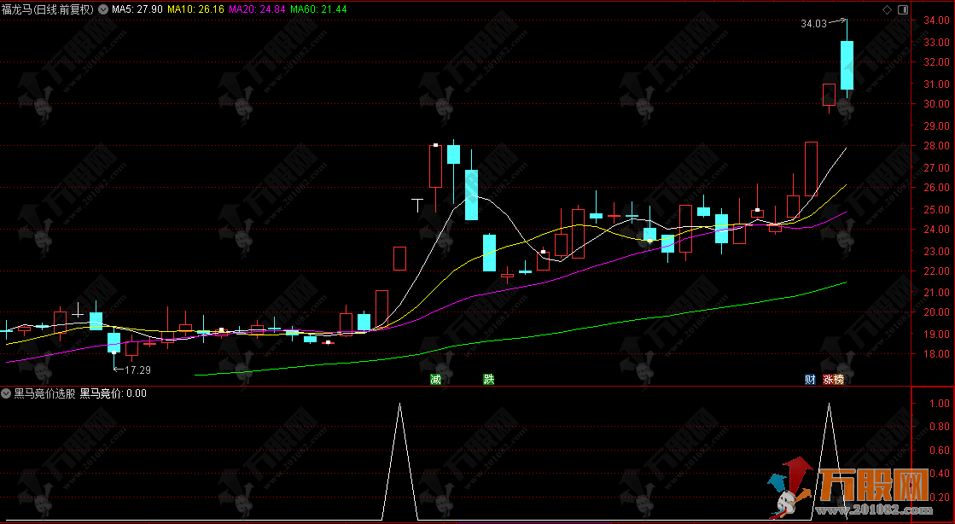The width and height of the screenshot is (955, 524).
Task: Click the MA5: 27.90 label
Action: point(137,9)
